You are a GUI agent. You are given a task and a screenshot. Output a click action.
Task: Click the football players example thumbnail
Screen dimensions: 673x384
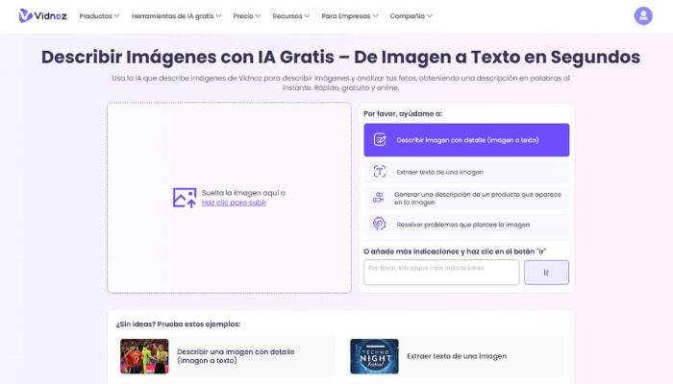[144, 356]
